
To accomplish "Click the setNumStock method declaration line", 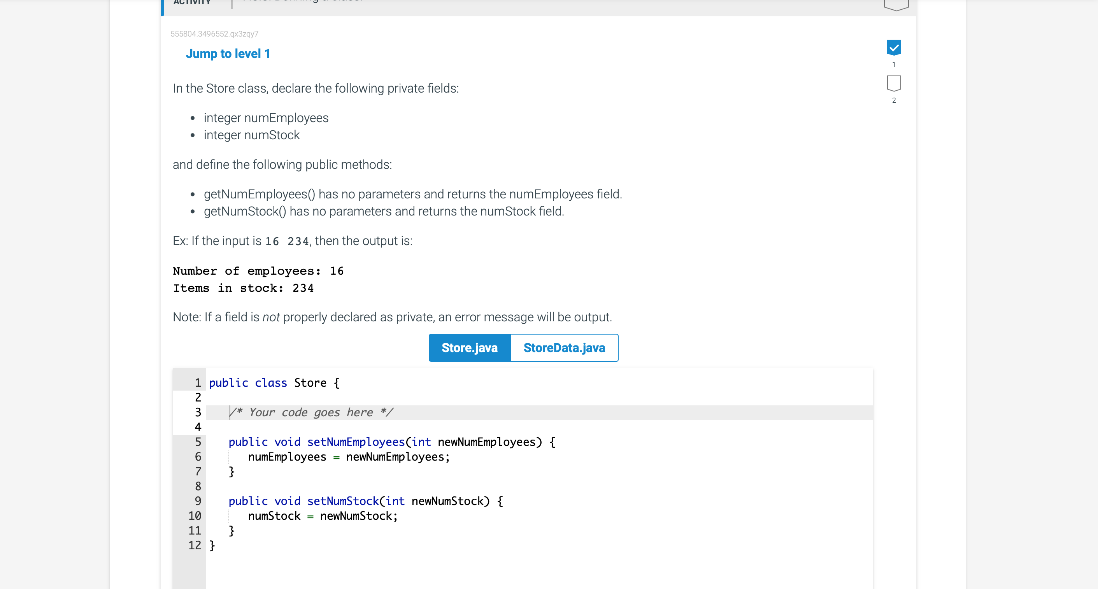I will click(365, 501).
